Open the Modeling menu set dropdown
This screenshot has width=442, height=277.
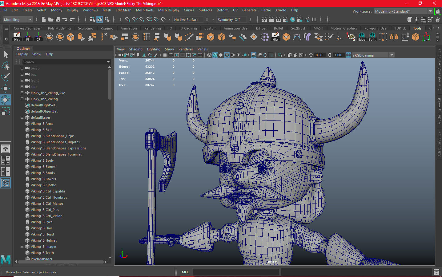tap(18, 19)
